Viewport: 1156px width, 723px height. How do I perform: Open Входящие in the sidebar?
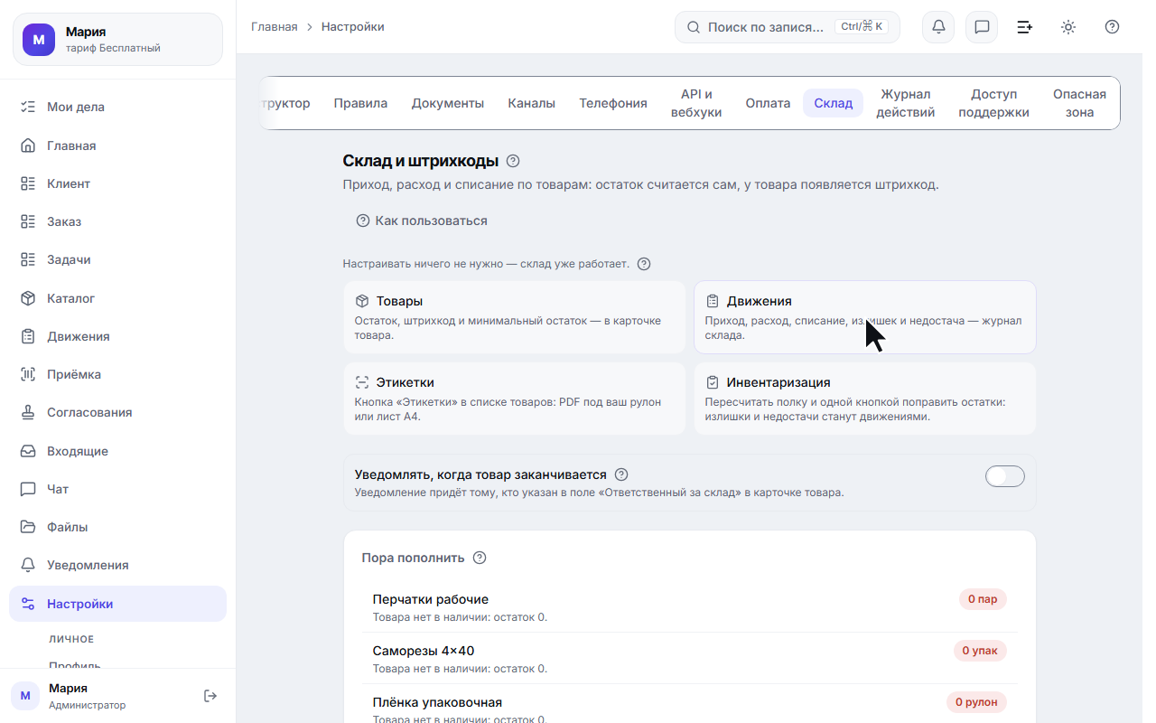(x=117, y=451)
